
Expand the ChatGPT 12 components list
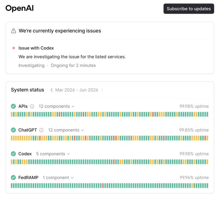[x=66, y=130]
